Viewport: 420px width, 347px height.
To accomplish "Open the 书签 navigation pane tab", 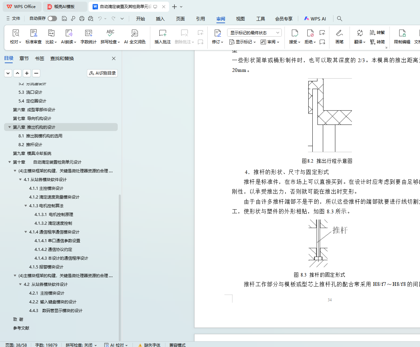I will (40, 58).
